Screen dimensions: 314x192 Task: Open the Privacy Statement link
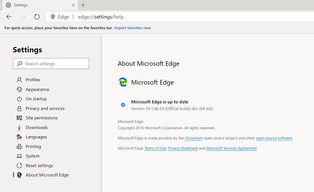[183, 148]
